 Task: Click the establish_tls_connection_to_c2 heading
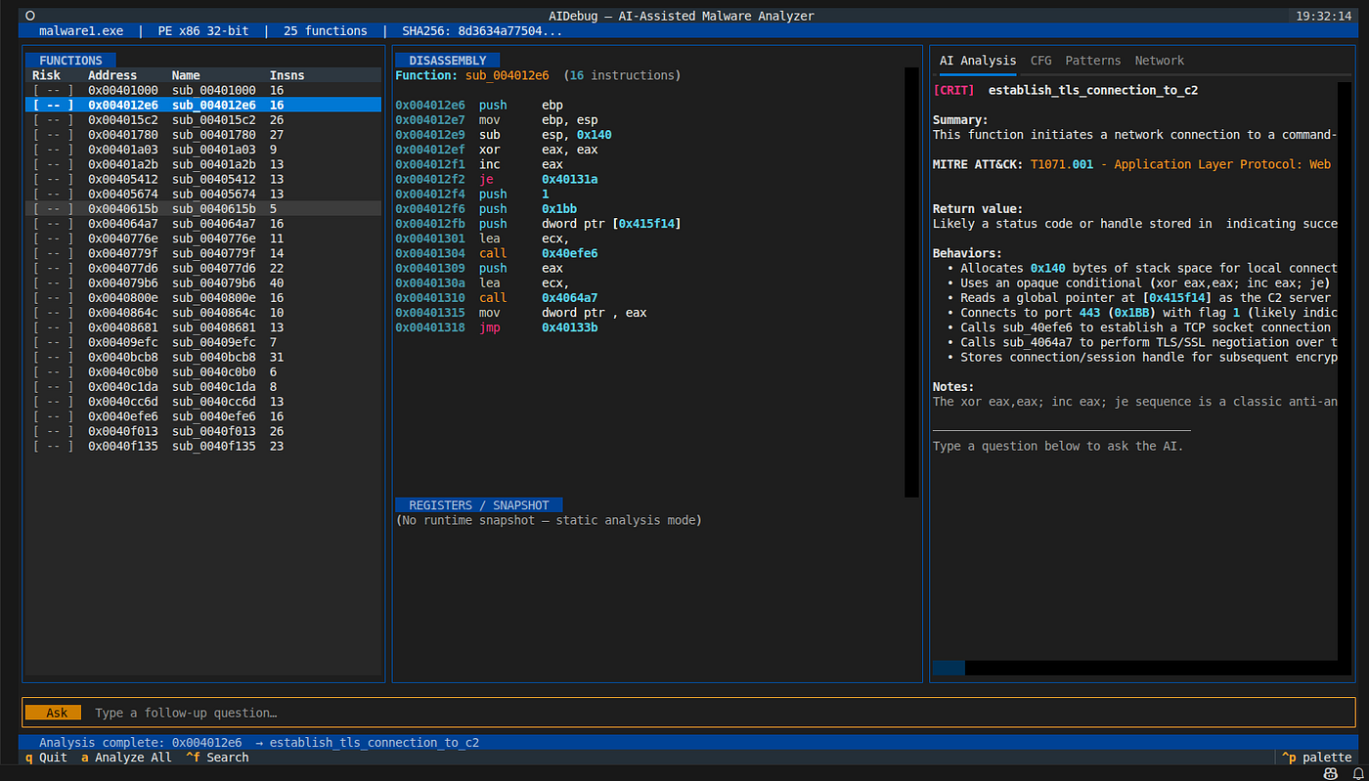1093,90
